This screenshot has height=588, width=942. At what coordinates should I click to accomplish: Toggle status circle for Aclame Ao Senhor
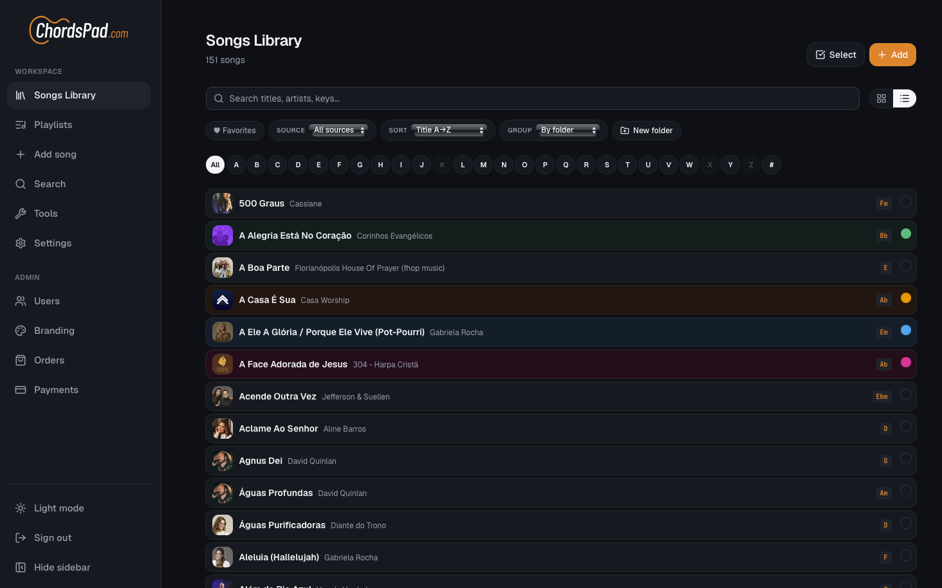point(906,427)
